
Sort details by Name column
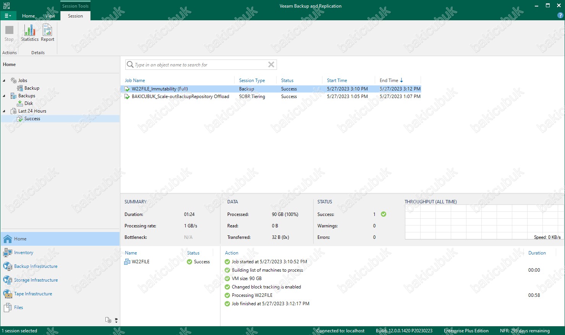pos(131,253)
